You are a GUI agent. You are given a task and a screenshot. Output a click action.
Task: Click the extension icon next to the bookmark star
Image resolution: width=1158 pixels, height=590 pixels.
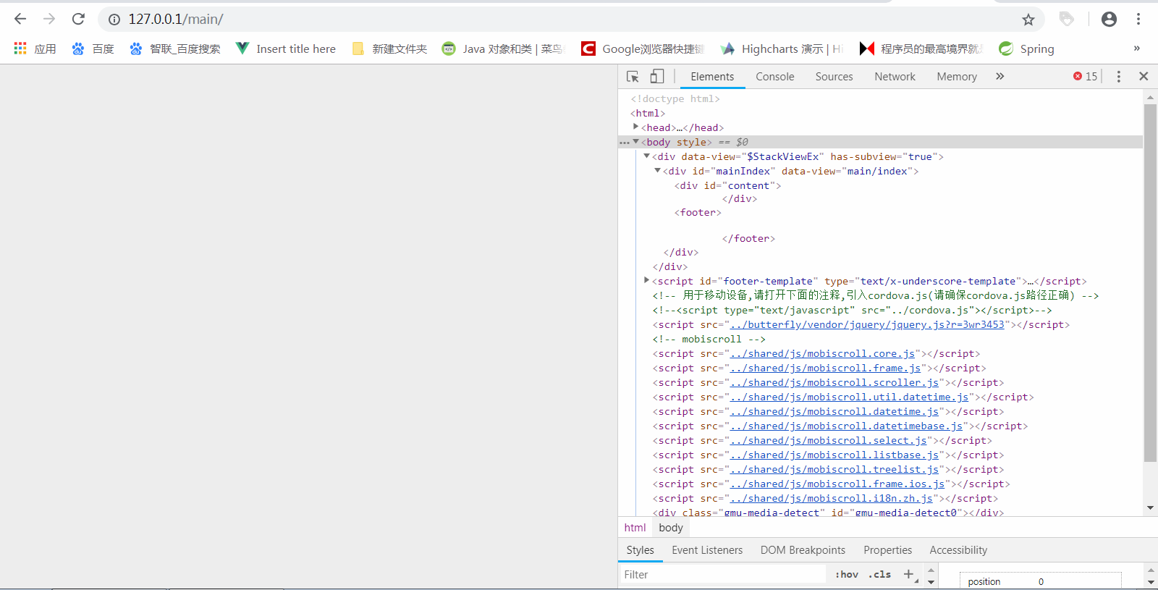click(x=1066, y=20)
